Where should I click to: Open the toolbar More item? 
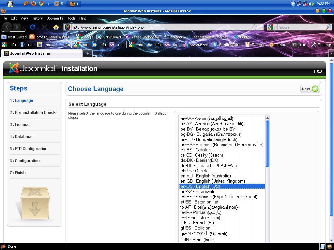pyautogui.click(x=300, y=45)
